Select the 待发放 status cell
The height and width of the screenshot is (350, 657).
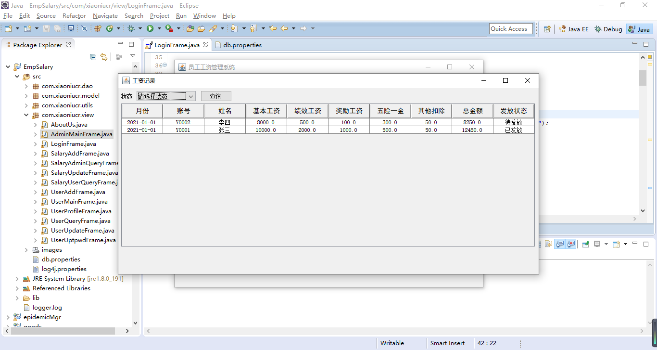(514, 122)
